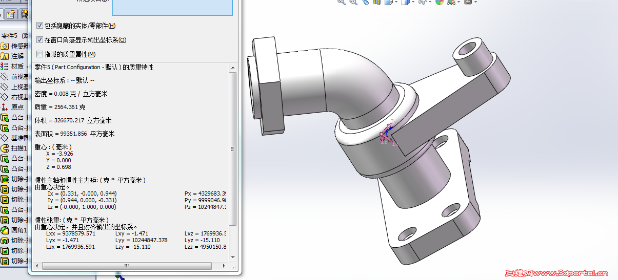Click the 传感器 sensor folder icon
This screenshot has width=618, height=280.
point(5,46)
